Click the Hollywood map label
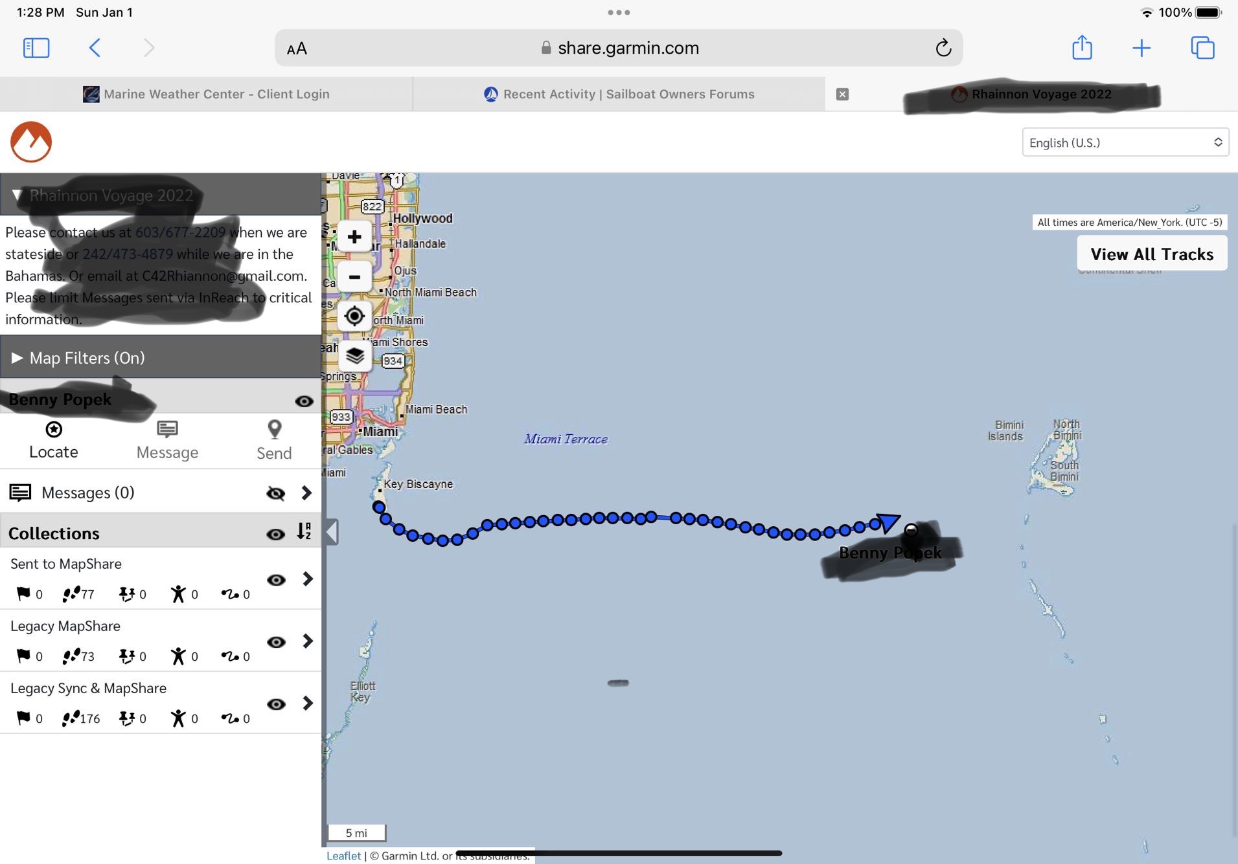Screen dimensions: 1238x864 (x=422, y=218)
